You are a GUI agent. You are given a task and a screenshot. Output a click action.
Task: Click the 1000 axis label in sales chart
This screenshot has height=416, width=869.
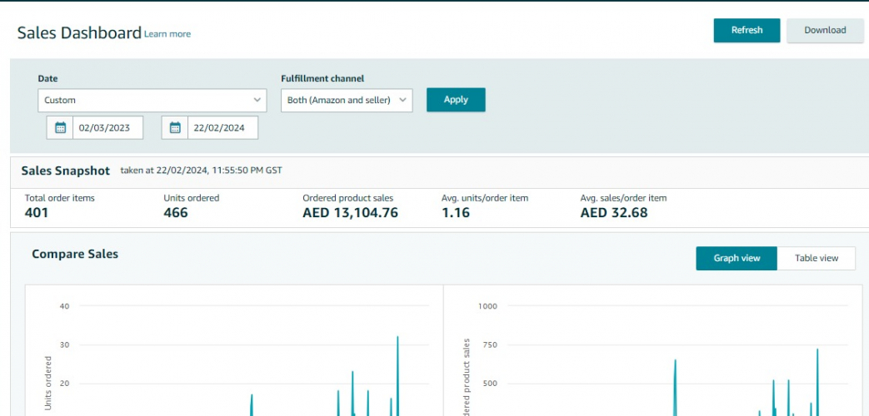[x=488, y=306]
